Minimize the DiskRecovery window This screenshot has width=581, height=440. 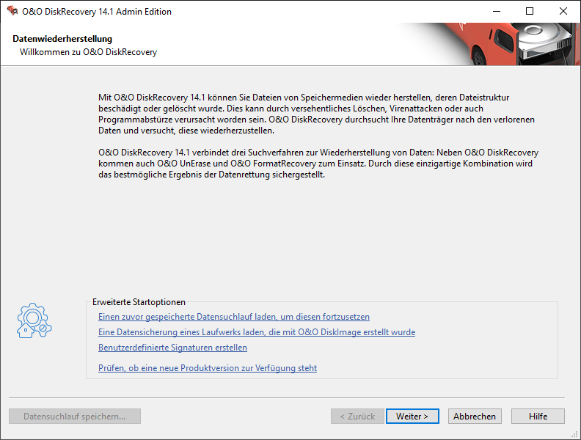point(495,11)
